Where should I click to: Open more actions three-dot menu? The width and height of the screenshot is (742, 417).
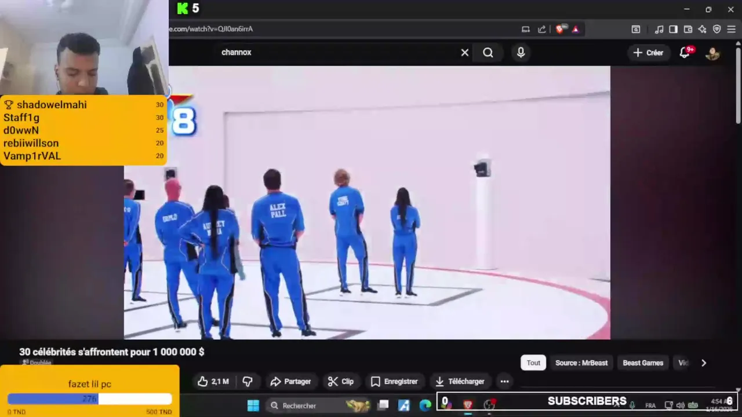point(505,382)
